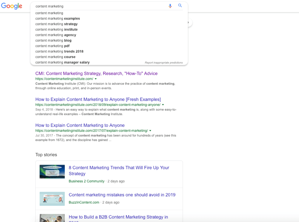Expand the dropdown arrow next to the 2017/07 URL
This screenshot has height=222, width=299.
pos(150,131)
